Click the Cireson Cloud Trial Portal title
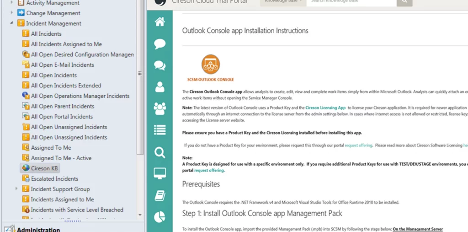The image size is (468, 232). click(210, 2)
